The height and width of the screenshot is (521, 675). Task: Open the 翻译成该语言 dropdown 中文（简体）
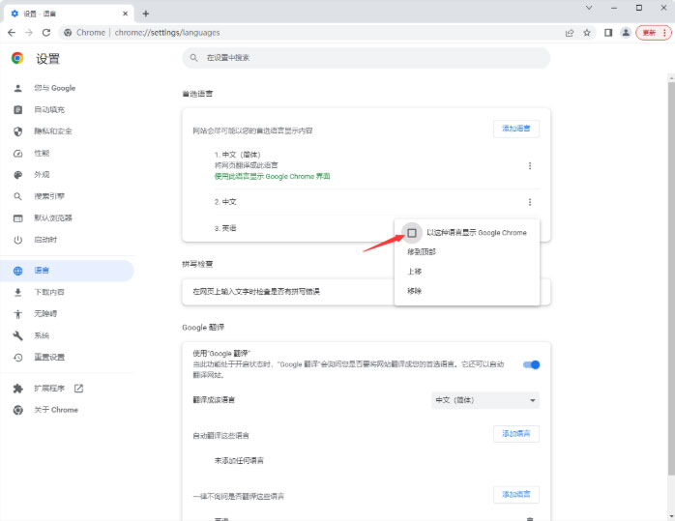coord(485,400)
